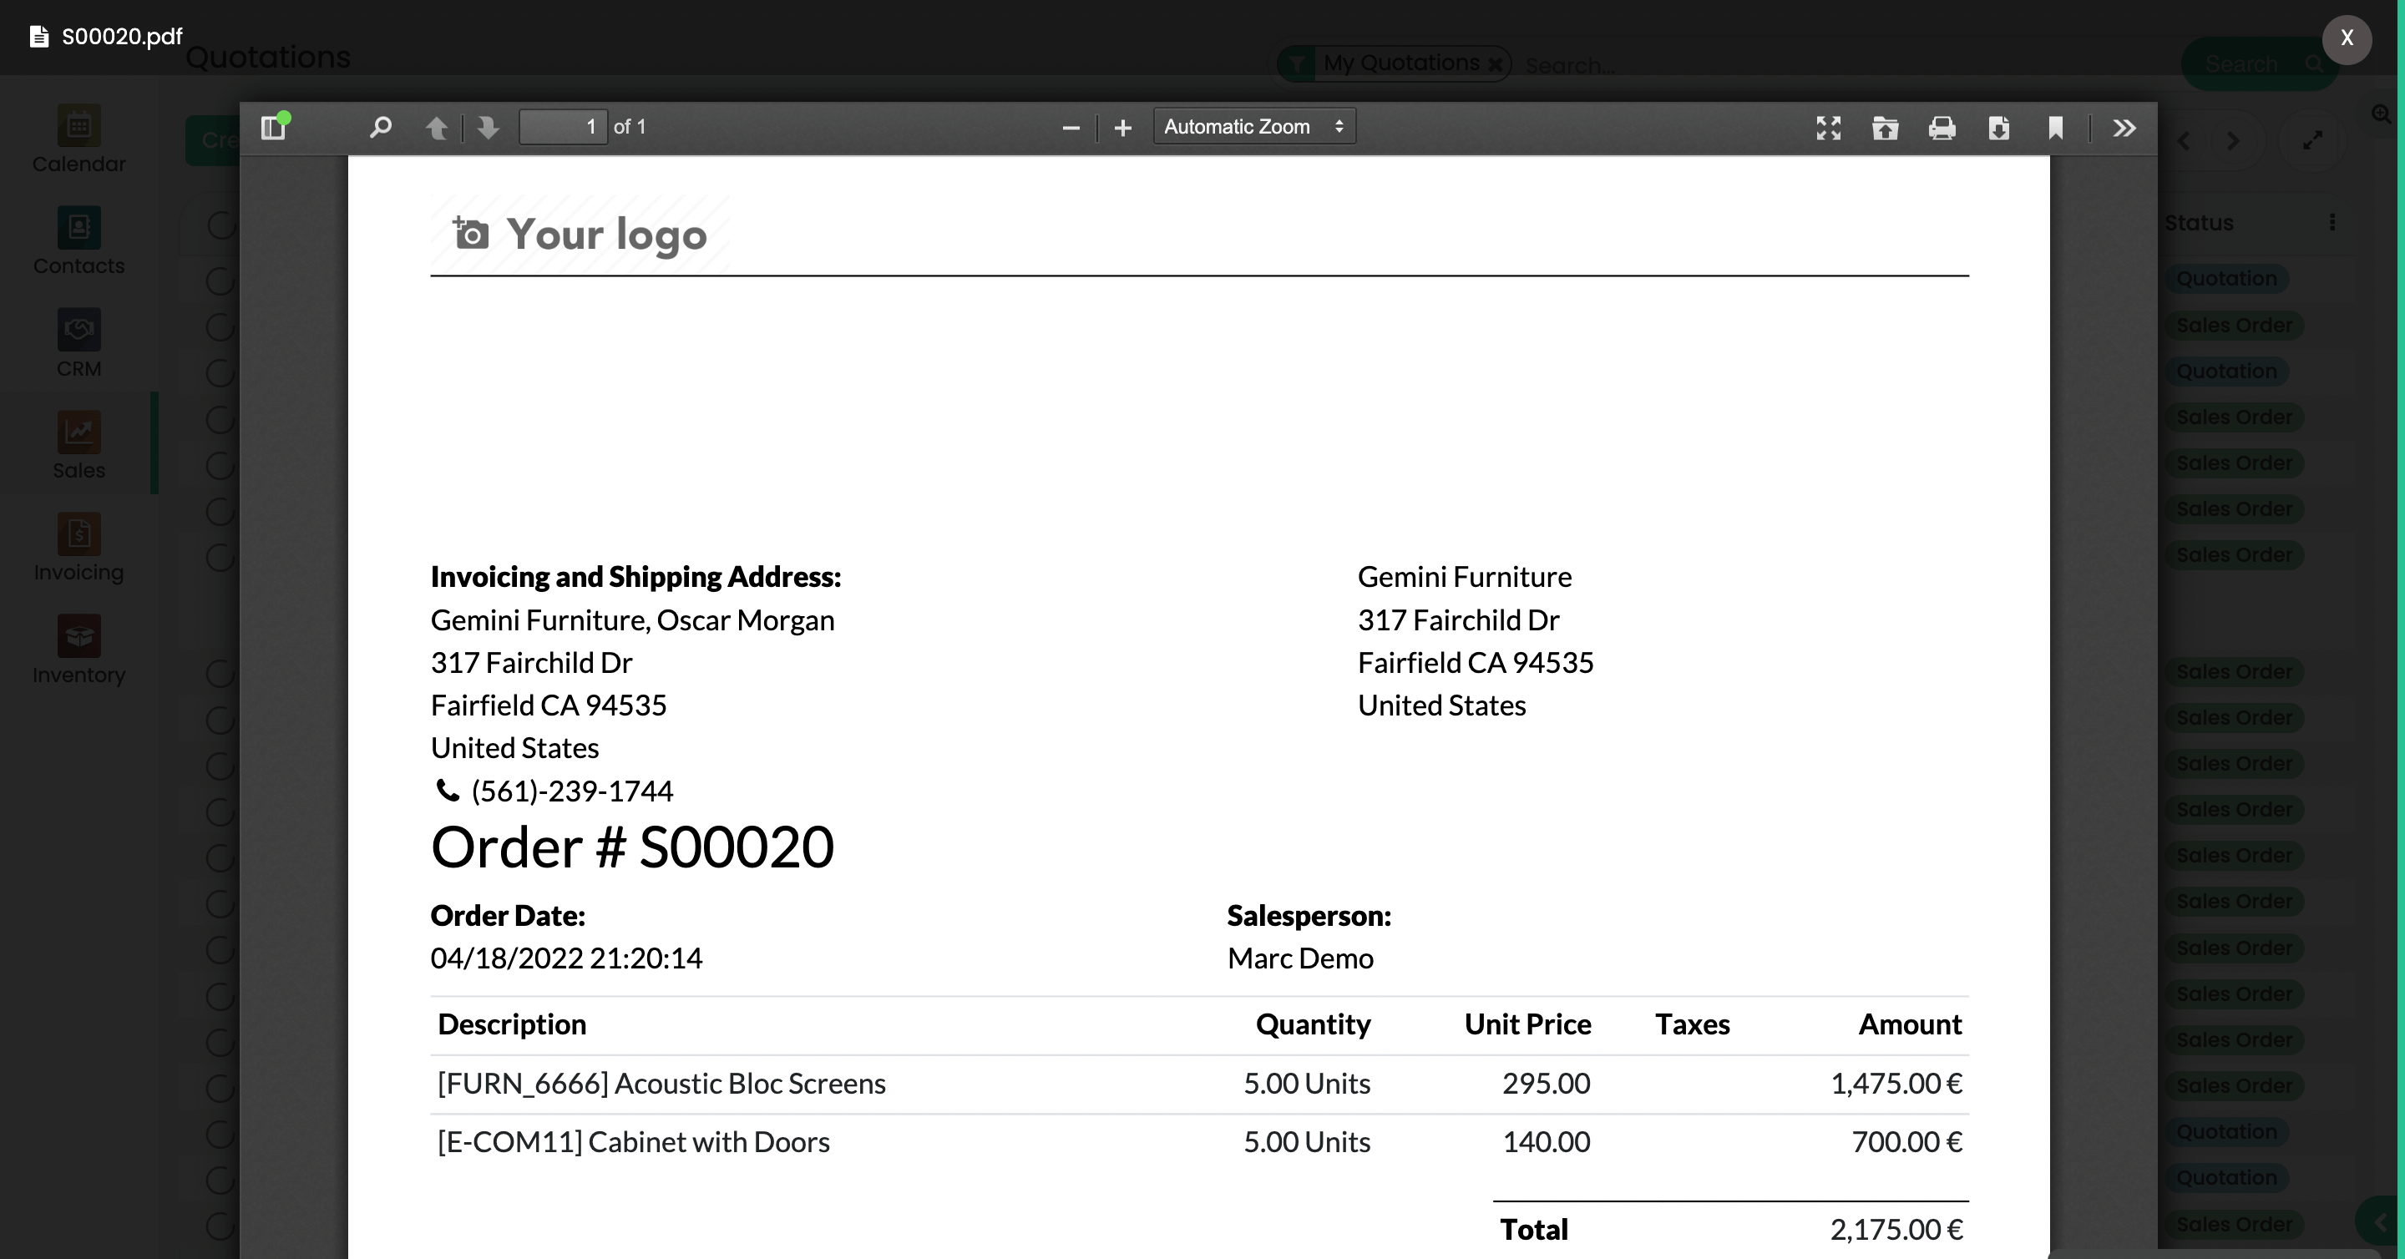Click the page number input field
This screenshot has height=1259, width=2405.
[x=563, y=127]
